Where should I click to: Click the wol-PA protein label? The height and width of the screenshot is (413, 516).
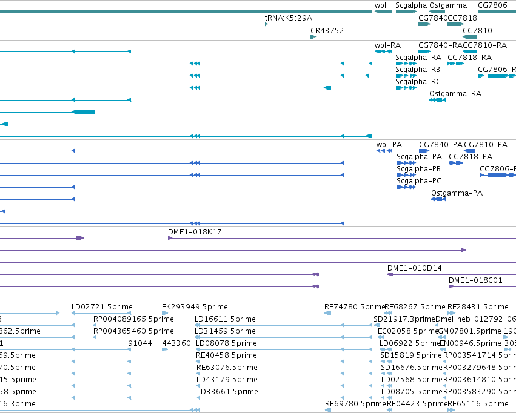point(389,145)
